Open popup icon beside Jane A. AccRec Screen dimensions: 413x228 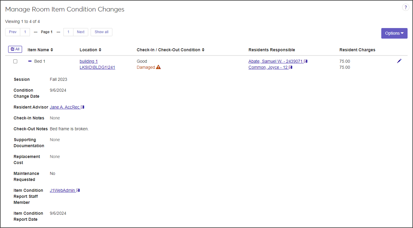tap(82, 107)
